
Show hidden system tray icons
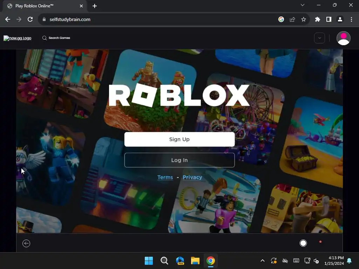coord(263,261)
